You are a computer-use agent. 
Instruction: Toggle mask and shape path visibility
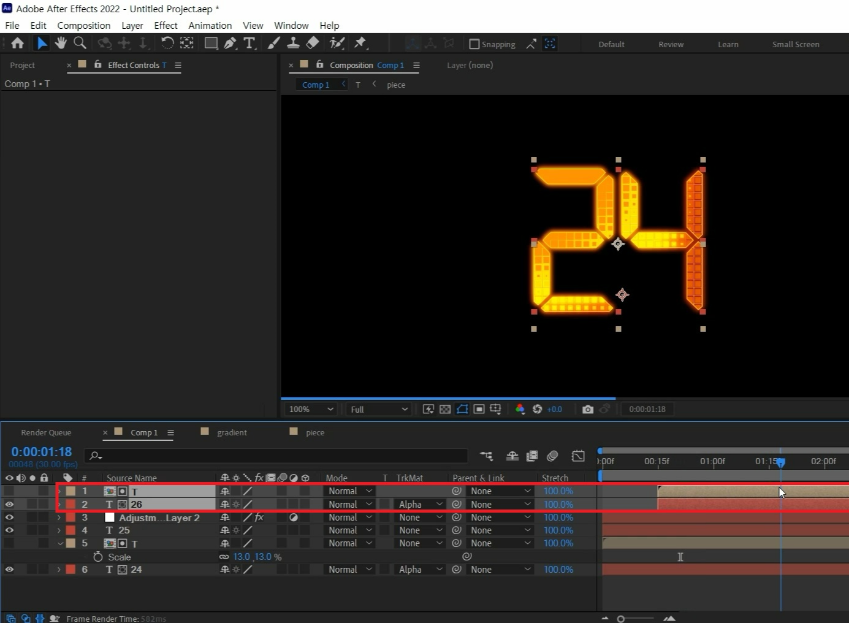click(x=462, y=409)
